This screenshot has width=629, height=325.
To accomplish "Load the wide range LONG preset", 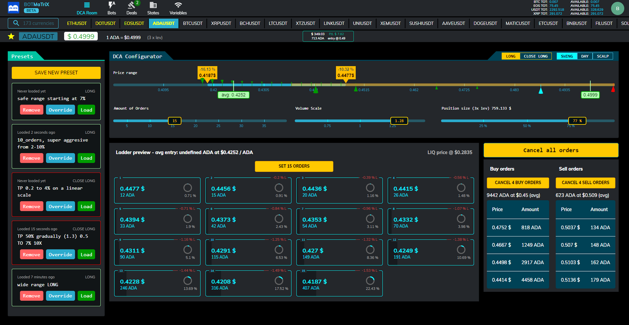I will pyautogui.click(x=86, y=296).
